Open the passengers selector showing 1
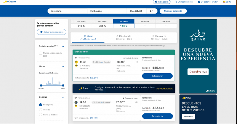 coord(152,11)
